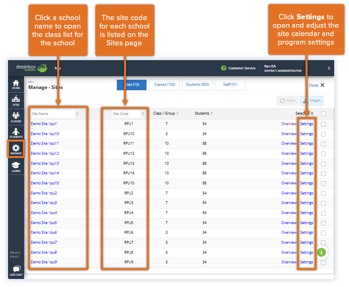
Task: Check the box for RPU13 row
Action: point(323,164)
